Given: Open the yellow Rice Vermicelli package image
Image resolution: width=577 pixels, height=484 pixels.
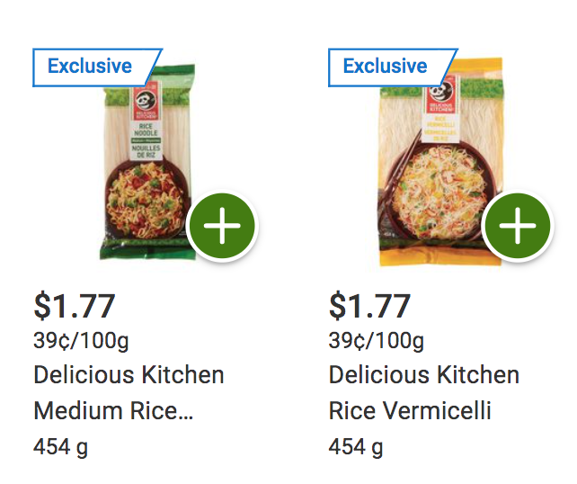Looking at the screenshot, I should click(x=441, y=161).
